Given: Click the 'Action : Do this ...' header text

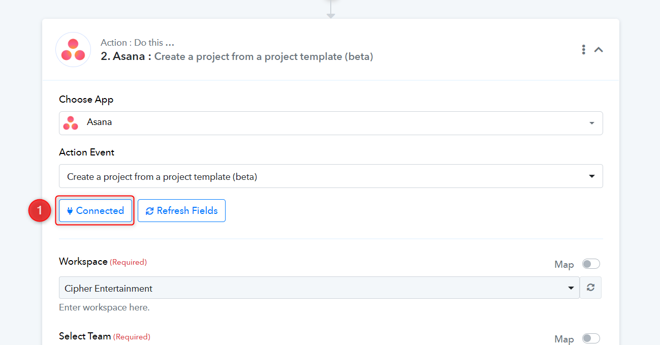Looking at the screenshot, I should pos(137,43).
